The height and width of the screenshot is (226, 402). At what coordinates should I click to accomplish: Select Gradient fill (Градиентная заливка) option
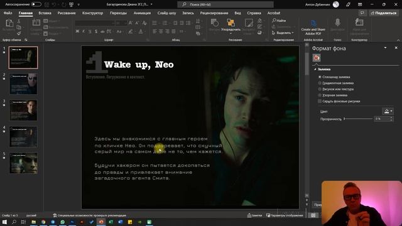pos(320,83)
